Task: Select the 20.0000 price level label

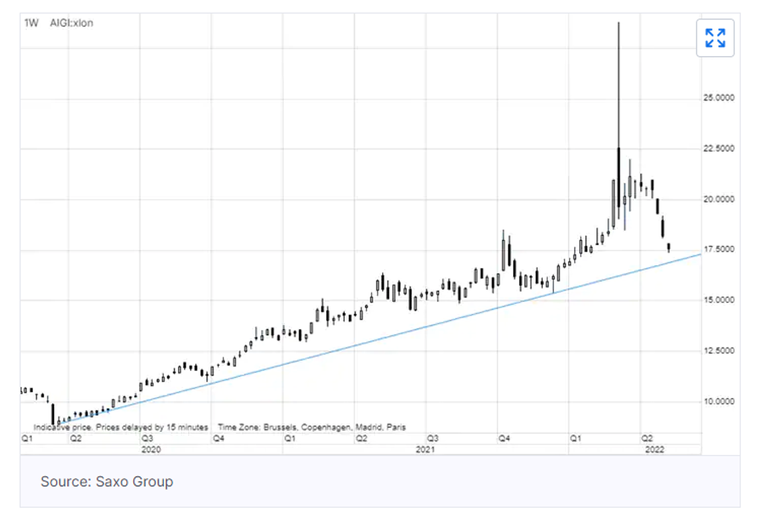Action: pyautogui.click(x=720, y=199)
